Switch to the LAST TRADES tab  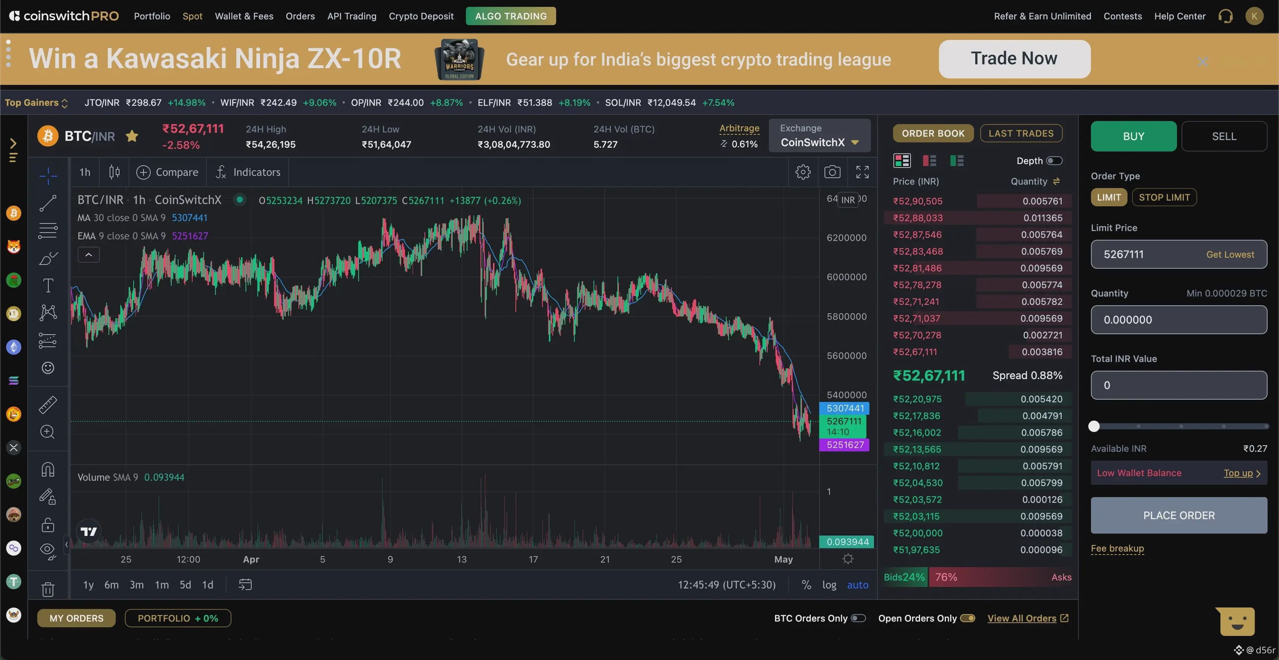click(x=1021, y=133)
